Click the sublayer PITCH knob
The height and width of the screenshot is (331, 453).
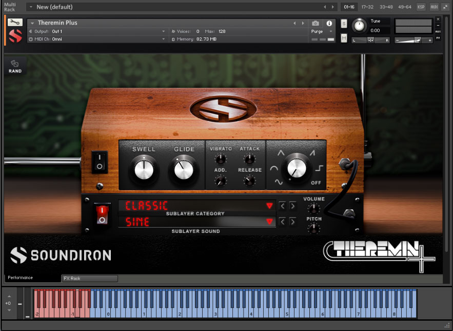(x=314, y=228)
